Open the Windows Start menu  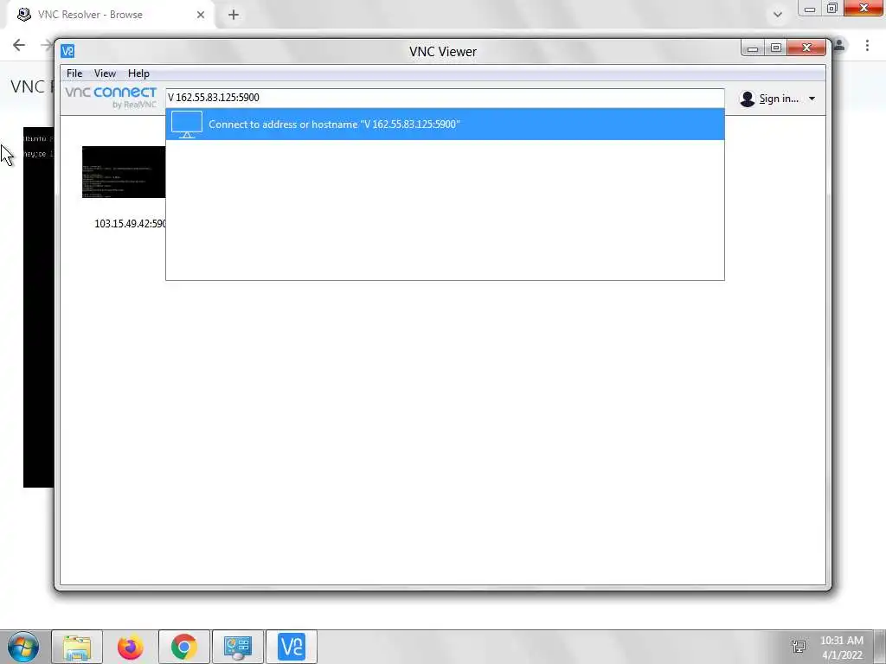[x=23, y=647]
